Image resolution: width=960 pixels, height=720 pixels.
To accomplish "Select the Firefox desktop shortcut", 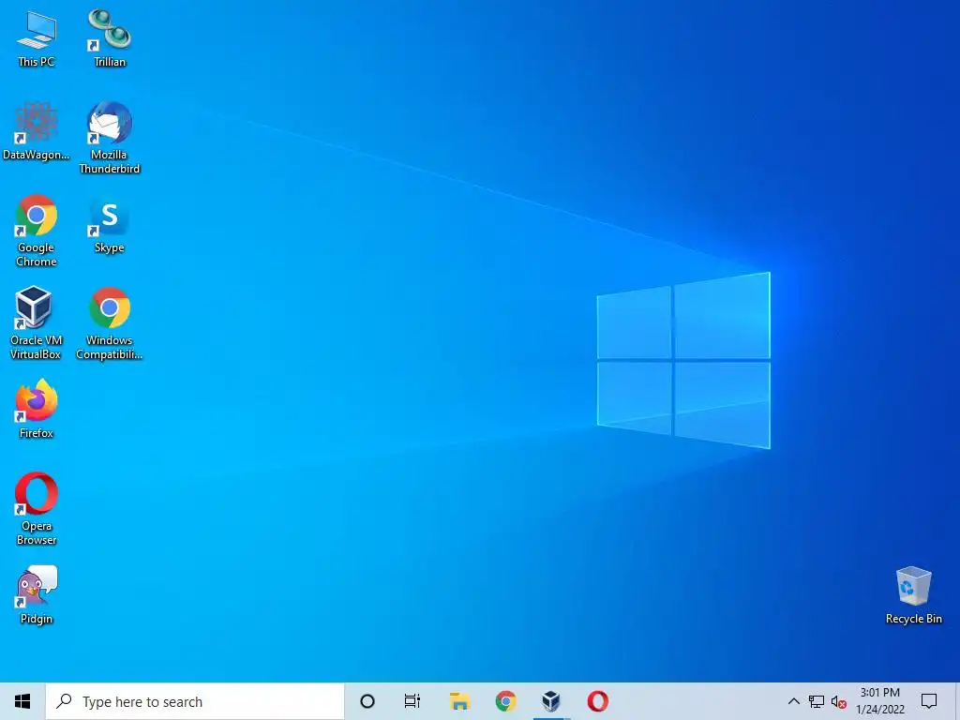I will [37, 409].
